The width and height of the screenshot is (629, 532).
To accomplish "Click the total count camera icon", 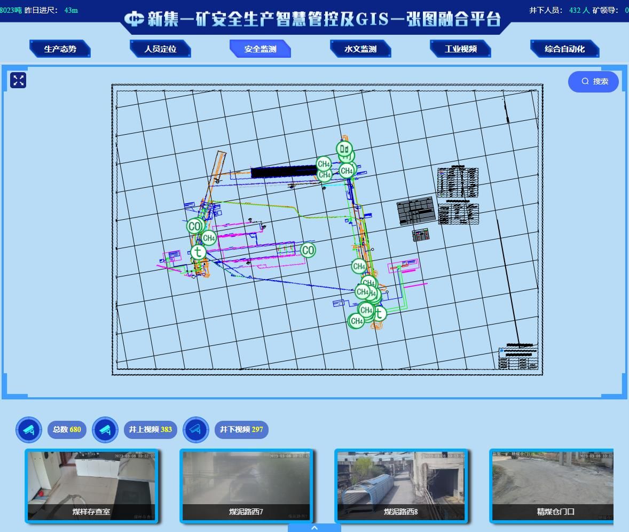I will (x=29, y=429).
